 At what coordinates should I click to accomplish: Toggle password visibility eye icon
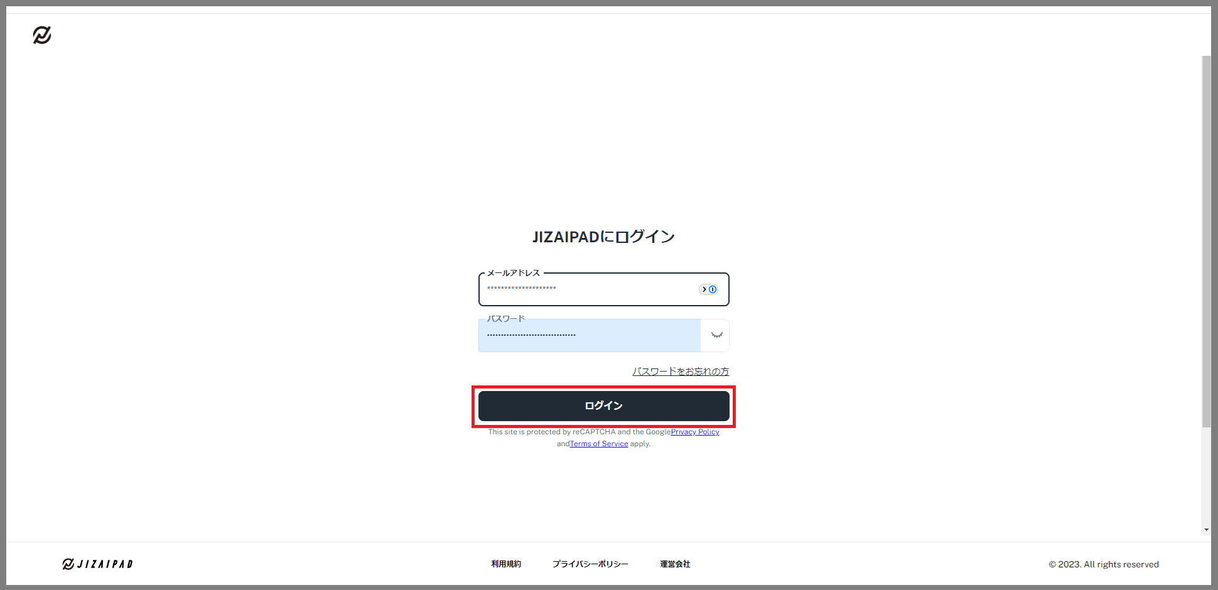pyautogui.click(x=716, y=335)
